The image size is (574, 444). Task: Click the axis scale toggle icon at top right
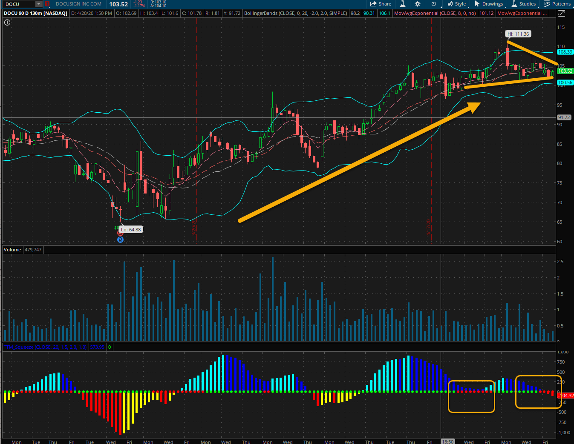click(x=561, y=13)
